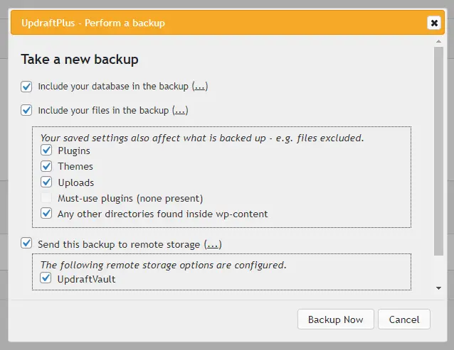The image size is (454, 350).
Task: Click the Cancel button
Action: [x=404, y=319]
